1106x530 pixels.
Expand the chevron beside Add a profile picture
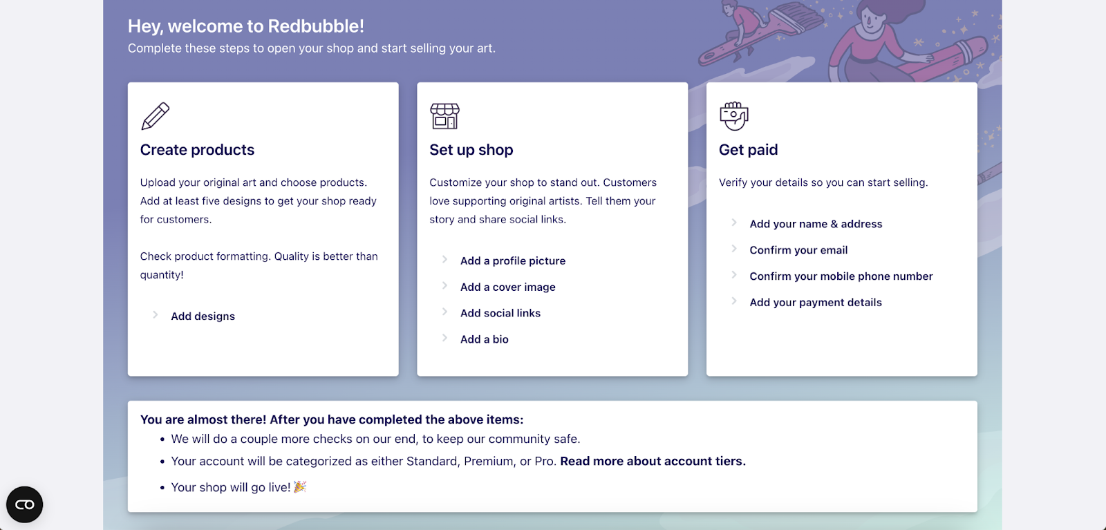click(x=444, y=259)
